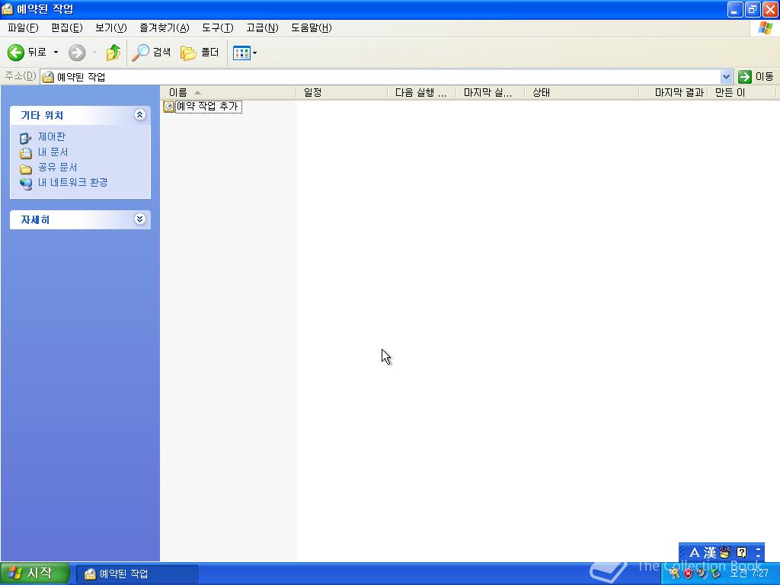This screenshot has width=780, height=585.
Task: Sort by the 이름 column header
Action: 229,92
